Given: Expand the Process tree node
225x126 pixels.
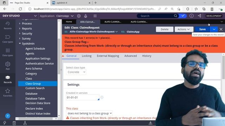Looking at the screenshot, I should click(x=20, y=23).
